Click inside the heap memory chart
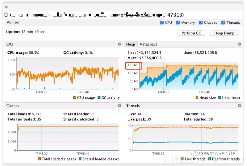Screen dimensions: 247x166 pyautogui.click(x=189, y=76)
